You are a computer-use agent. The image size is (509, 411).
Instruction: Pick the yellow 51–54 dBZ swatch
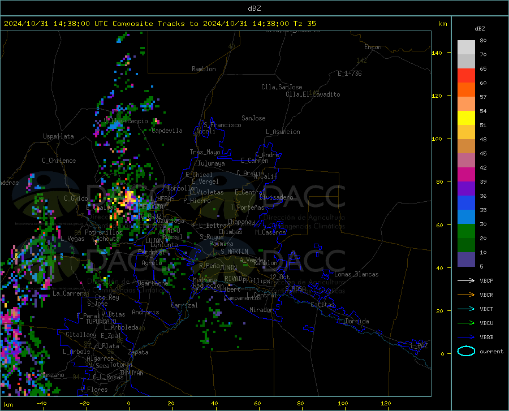pyautogui.click(x=466, y=118)
